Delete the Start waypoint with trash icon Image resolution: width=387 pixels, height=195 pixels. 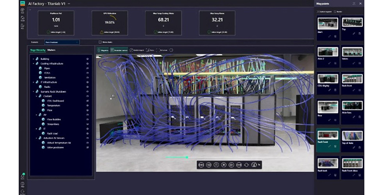point(335,36)
